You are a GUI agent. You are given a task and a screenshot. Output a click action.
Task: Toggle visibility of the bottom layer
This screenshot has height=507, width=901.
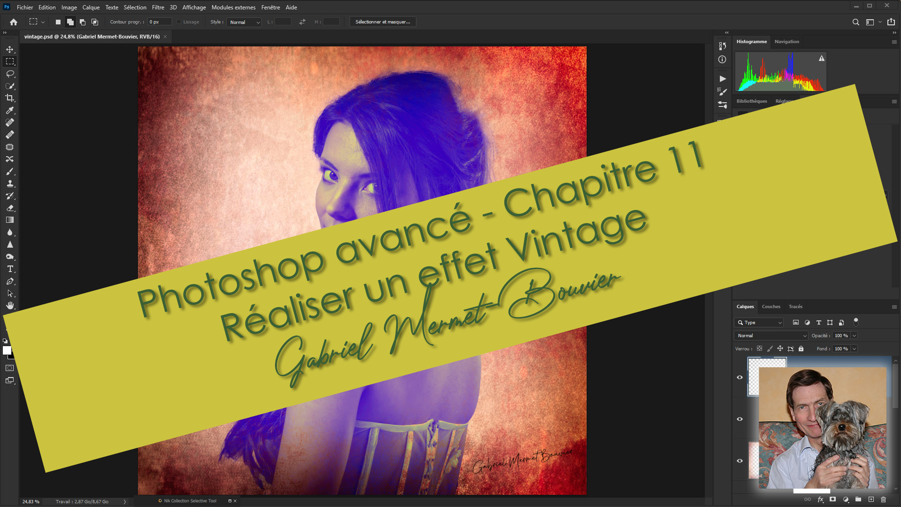[740, 461]
